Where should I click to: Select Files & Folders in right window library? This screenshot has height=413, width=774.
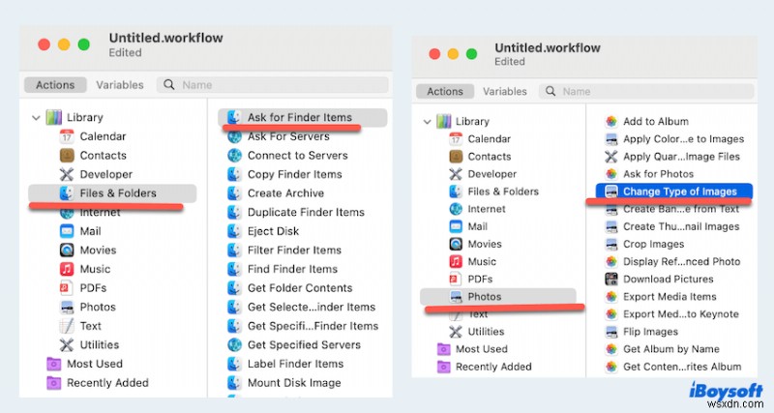click(503, 192)
